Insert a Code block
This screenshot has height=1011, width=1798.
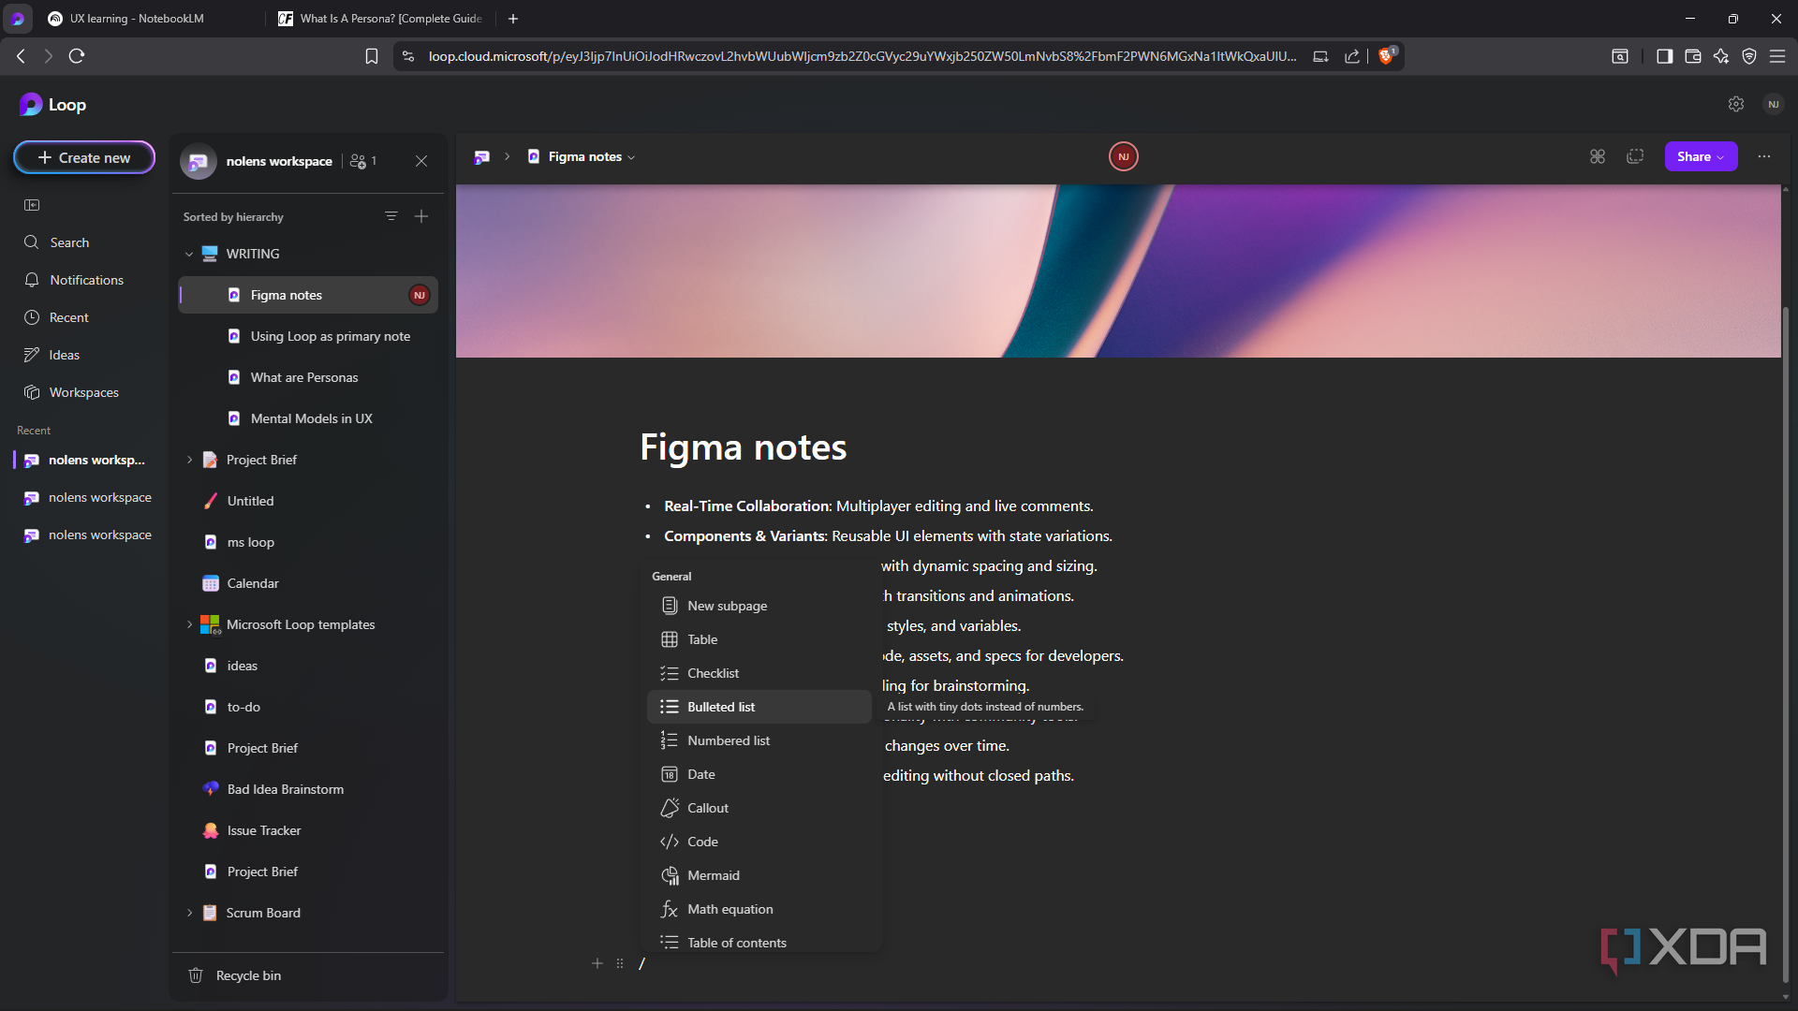click(759, 842)
